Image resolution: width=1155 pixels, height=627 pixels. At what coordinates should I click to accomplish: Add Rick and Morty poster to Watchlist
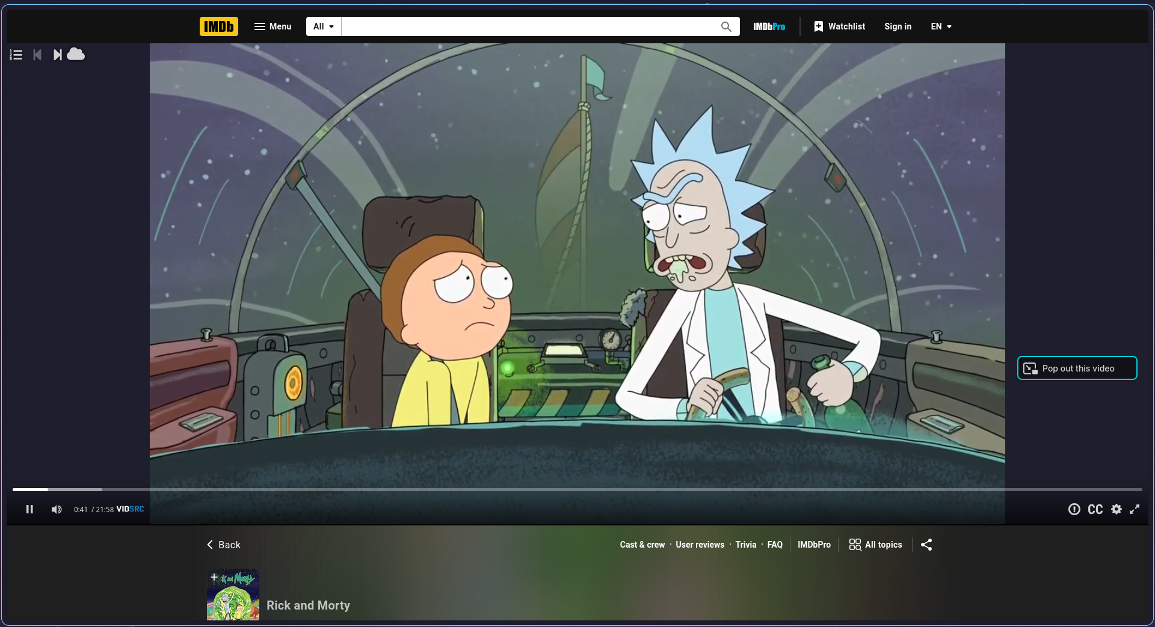tap(214, 578)
